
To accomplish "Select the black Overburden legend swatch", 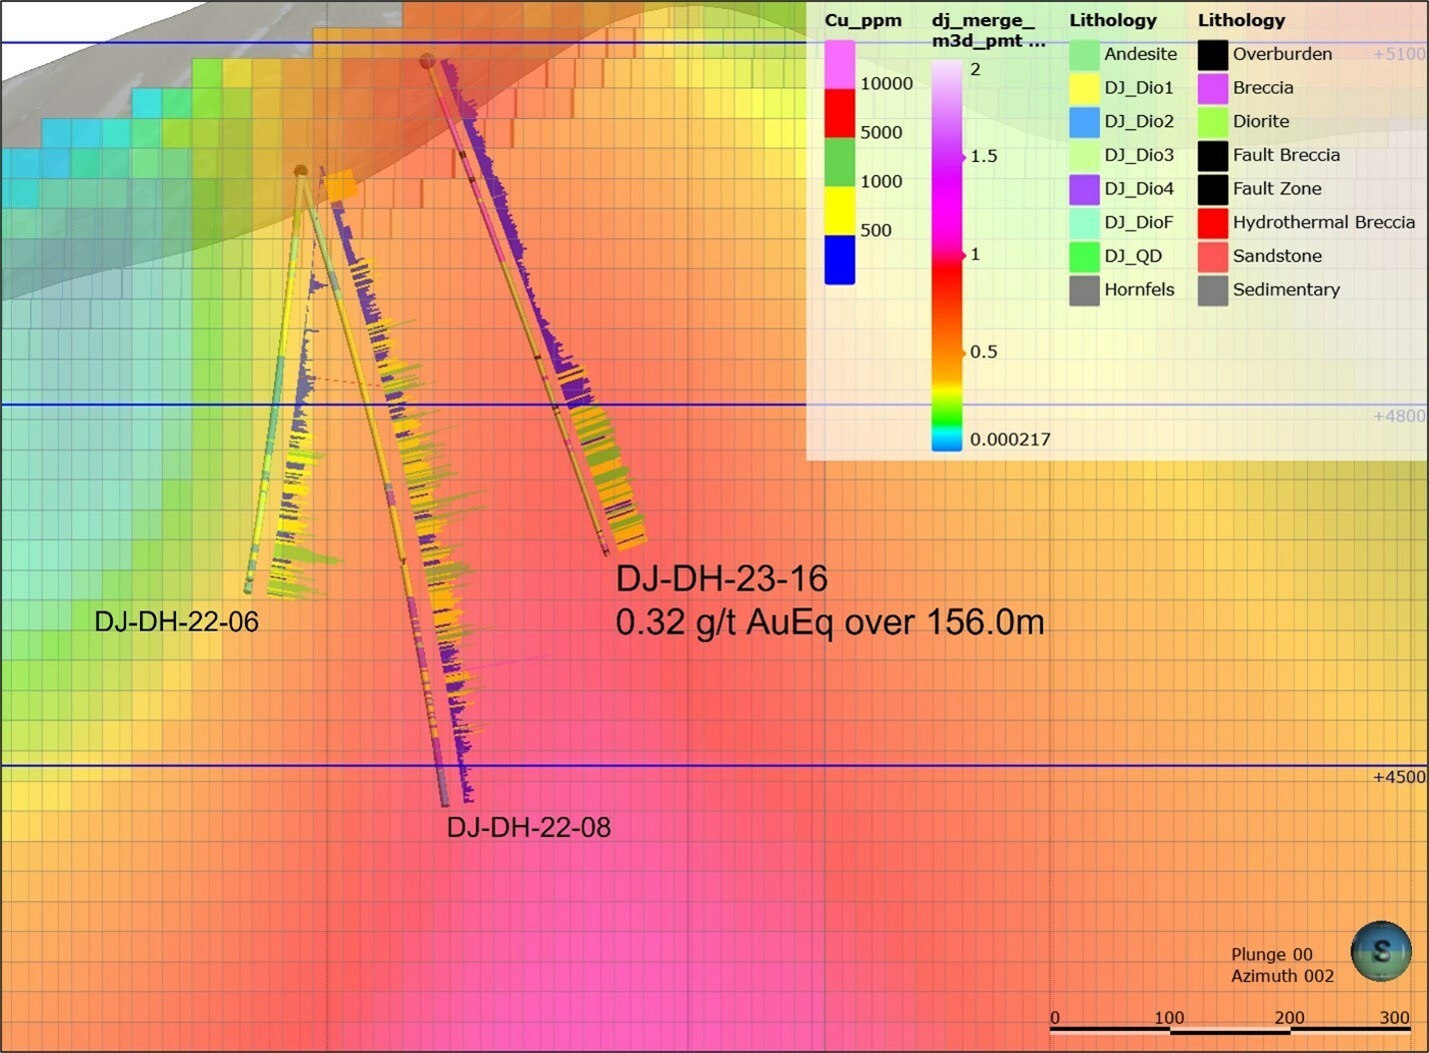I will [x=1212, y=54].
